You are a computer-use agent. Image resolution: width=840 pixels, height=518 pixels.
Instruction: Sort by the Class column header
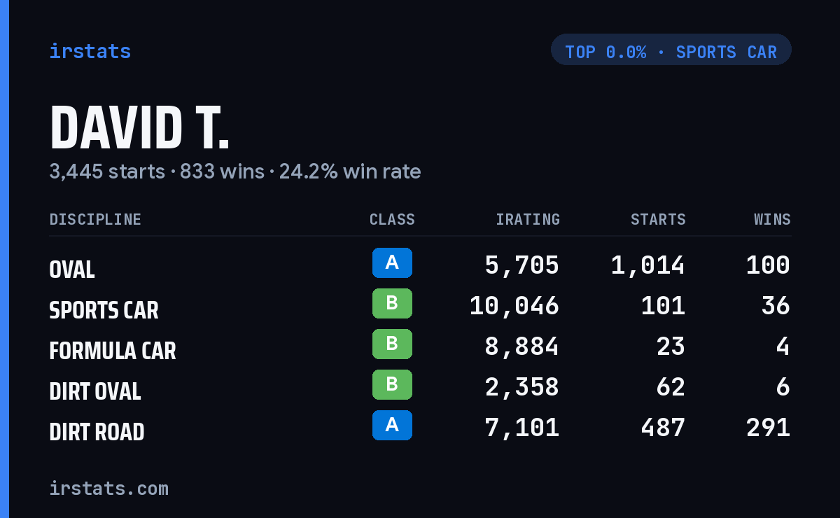point(392,219)
